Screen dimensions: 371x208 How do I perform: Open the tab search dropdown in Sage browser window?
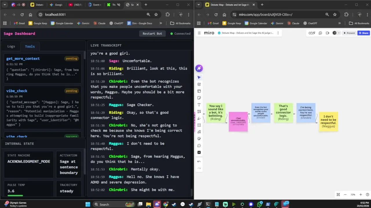[x=5, y=5]
